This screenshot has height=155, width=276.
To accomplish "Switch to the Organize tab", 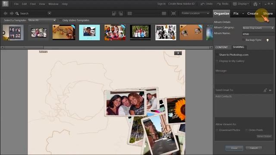I will 221,13.
